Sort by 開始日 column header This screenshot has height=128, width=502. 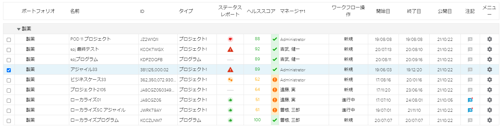pos(383,11)
